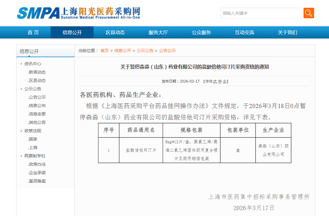Set font size to 大

click(215, 81)
